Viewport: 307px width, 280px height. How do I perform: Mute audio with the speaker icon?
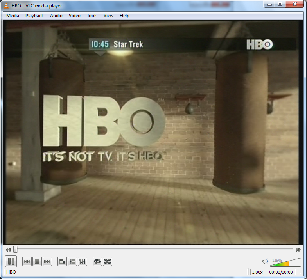(x=265, y=261)
